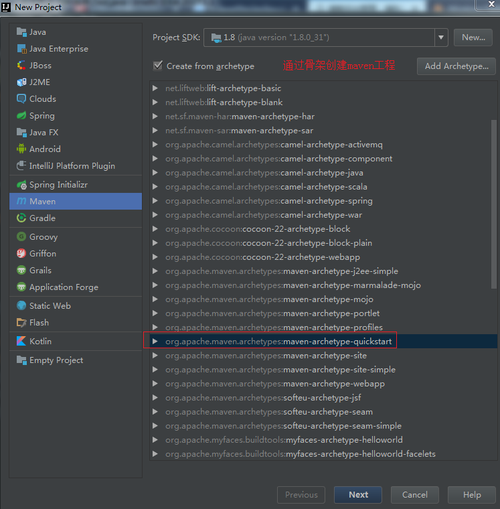
Task: Click the Previous button
Action: click(x=301, y=495)
